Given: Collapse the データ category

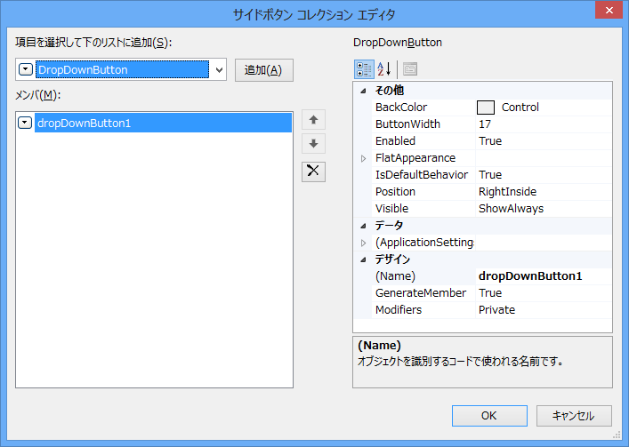Looking at the screenshot, I should [363, 226].
